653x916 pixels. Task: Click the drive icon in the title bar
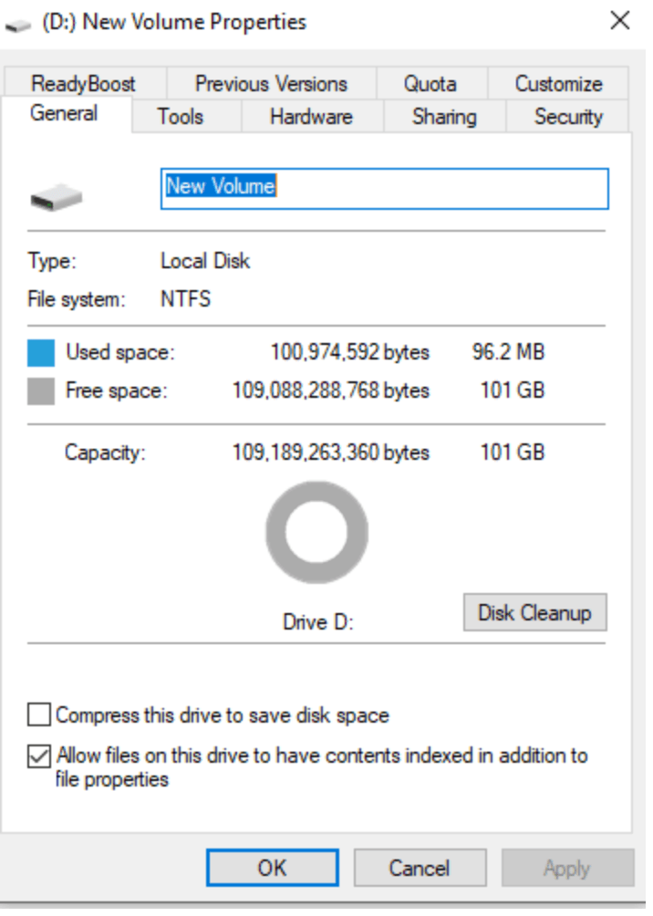click(18, 26)
